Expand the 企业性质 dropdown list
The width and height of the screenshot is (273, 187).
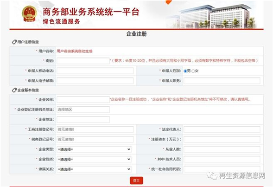pos(94,159)
